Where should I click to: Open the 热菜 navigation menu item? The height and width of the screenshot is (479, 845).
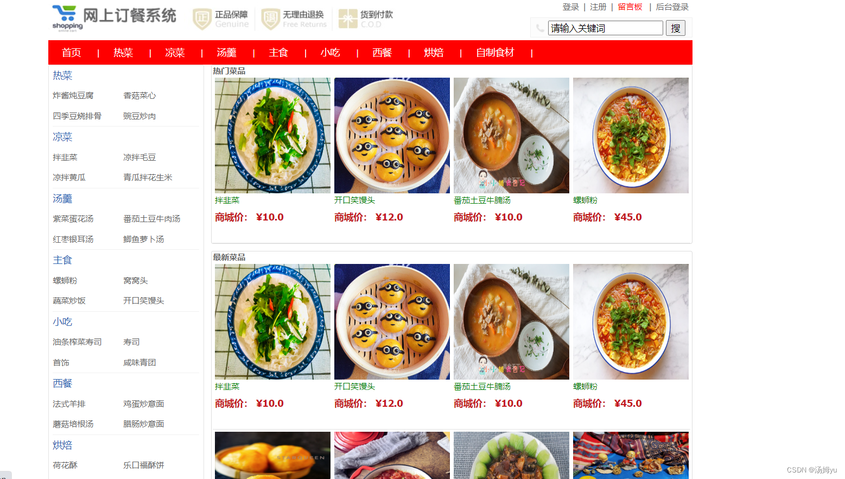tap(123, 53)
